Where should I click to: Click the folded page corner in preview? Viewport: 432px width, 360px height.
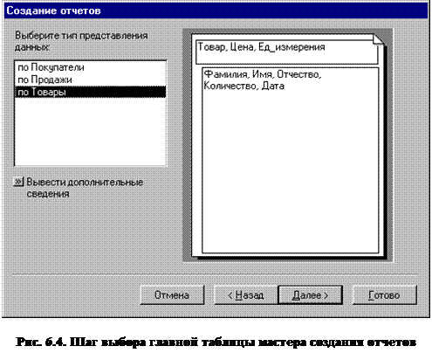coord(379,39)
